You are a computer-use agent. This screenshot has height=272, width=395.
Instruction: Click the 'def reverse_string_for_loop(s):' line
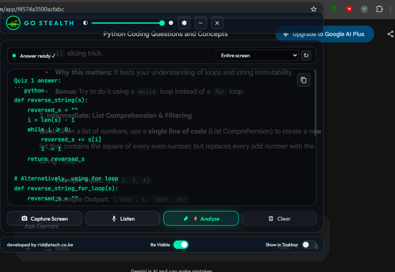click(x=66, y=188)
